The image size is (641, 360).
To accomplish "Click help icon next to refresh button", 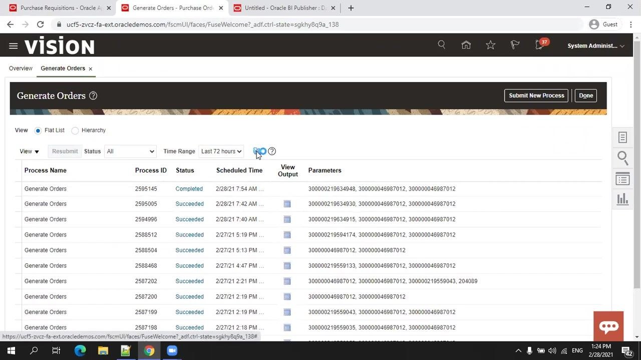I will click(272, 151).
